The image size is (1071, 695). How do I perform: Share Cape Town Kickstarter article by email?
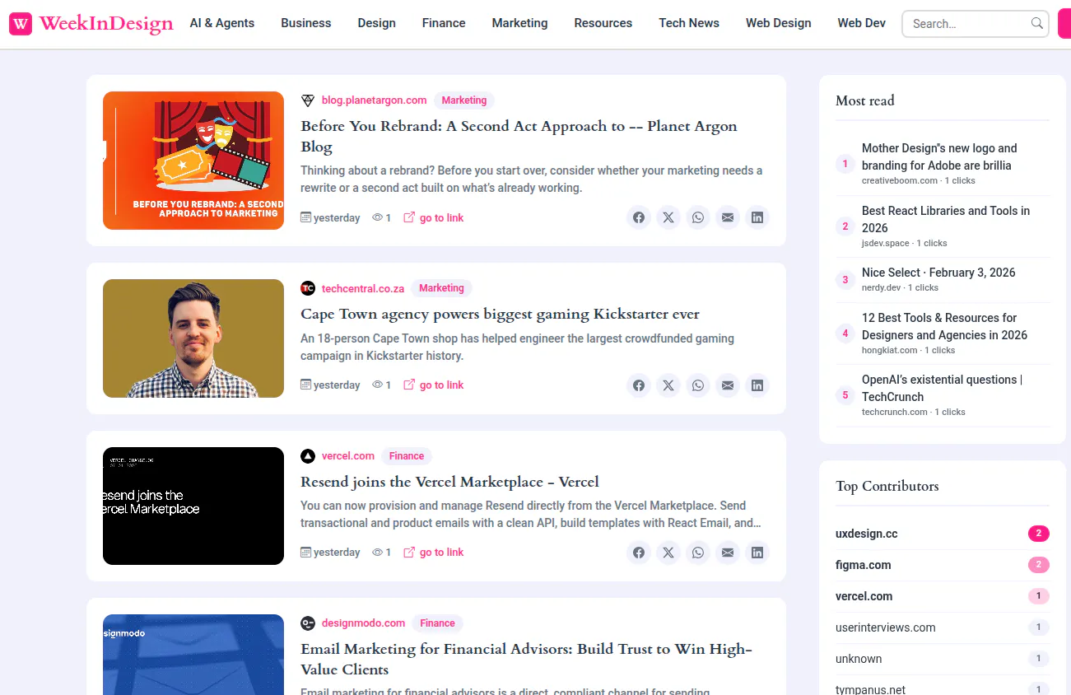(728, 385)
